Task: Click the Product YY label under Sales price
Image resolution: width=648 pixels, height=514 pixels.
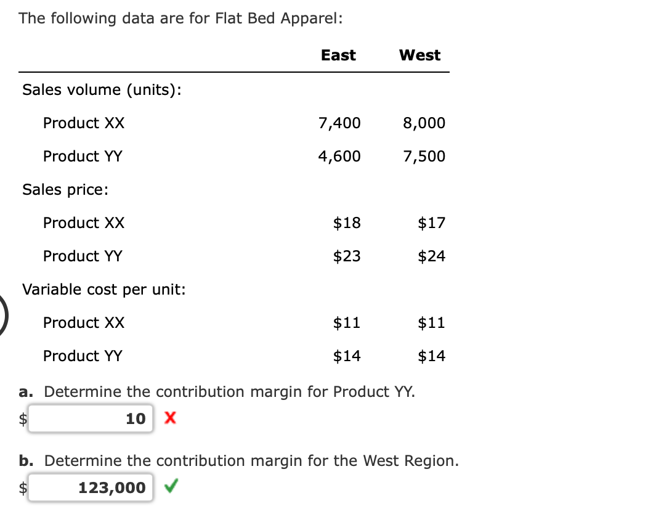Action: tap(83, 256)
